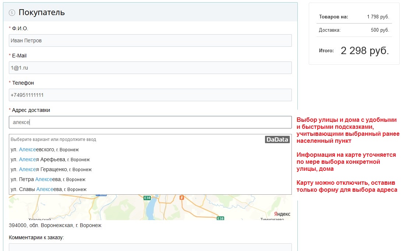Click the Комментарии к заказу text area
Image resolution: width=403 pixels, height=251 pixels.
(150, 247)
